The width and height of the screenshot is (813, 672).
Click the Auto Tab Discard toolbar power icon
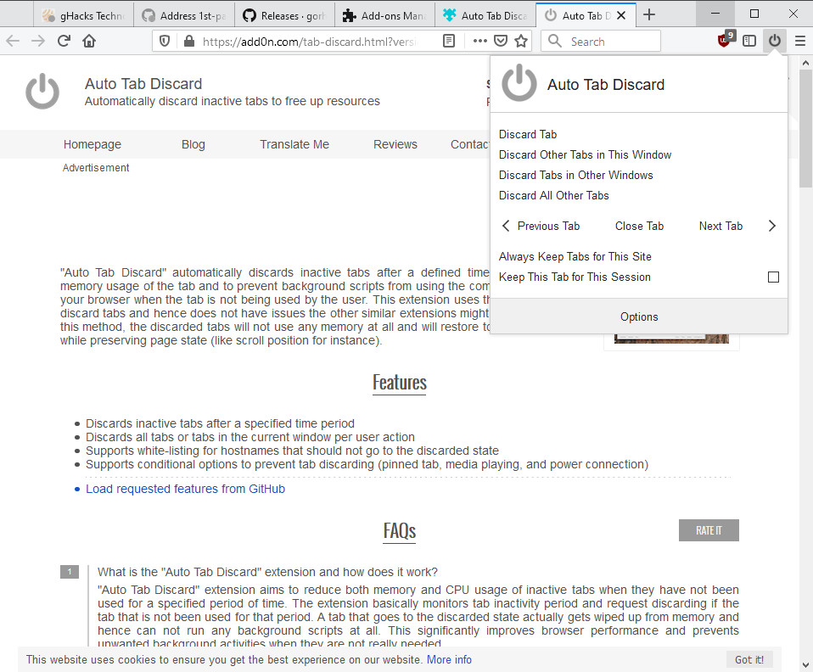click(774, 41)
